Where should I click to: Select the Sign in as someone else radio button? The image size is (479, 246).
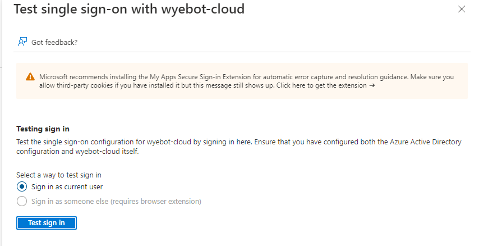22,201
